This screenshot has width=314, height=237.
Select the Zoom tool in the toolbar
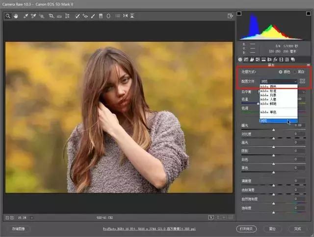(8, 16)
